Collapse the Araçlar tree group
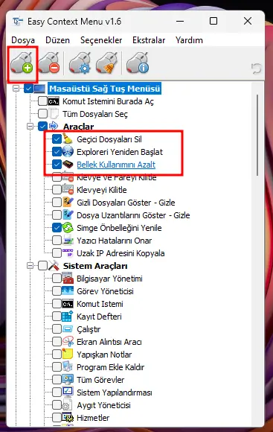The width and height of the screenshot is (273, 432). 30,127
